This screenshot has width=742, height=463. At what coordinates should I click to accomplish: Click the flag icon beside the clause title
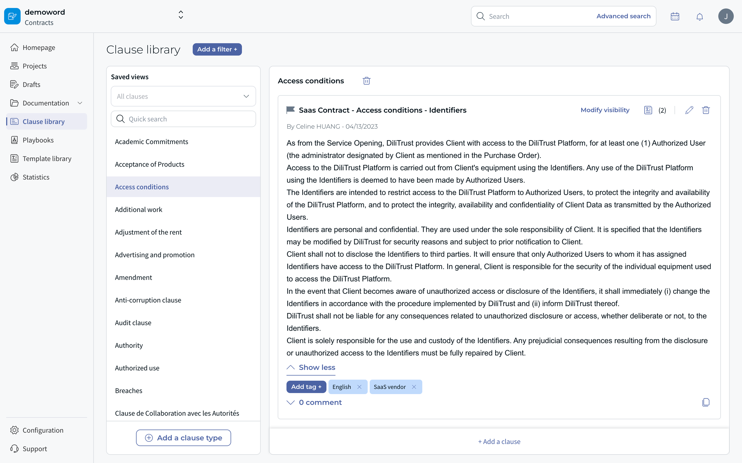[290, 110]
